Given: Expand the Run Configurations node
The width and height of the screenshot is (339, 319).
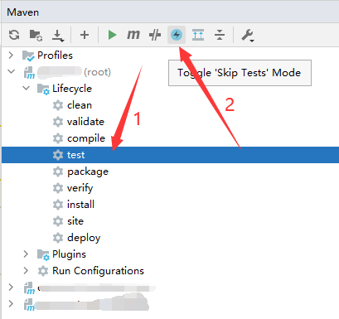Looking at the screenshot, I should pos(26,271).
